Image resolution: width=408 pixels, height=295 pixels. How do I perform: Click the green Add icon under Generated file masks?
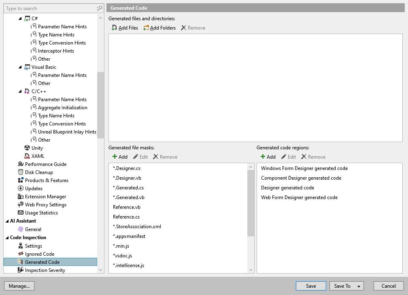(x=115, y=157)
